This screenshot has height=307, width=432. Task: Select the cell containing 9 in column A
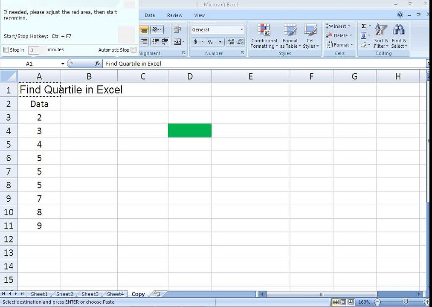coord(39,226)
